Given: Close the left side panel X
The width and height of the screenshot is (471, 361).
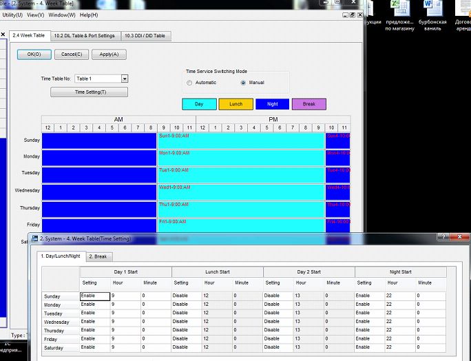Looking at the screenshot, I should click(x=3, y=34).
